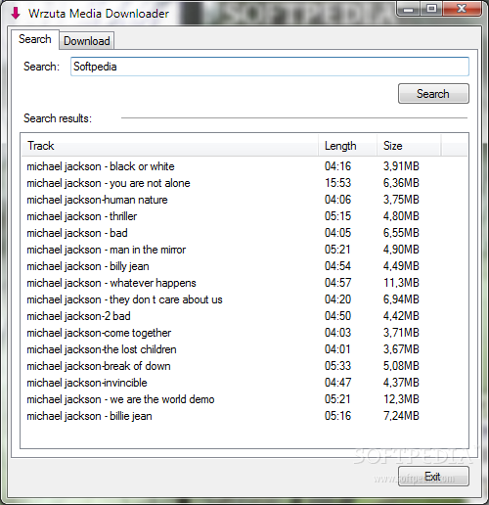This screenshot has height=505, width=489.
Task: Select track 'michael jackson-invincible'
Action: click(87, 383)
